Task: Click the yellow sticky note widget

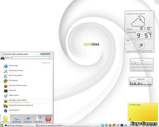Action: tap(143, 112)
